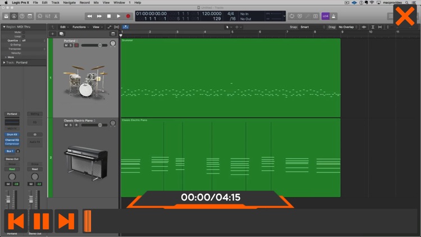The width and height of the screenshot is (421, 237).
Task: Click the Tuner icon in control bar
Action: click(308, 16)
